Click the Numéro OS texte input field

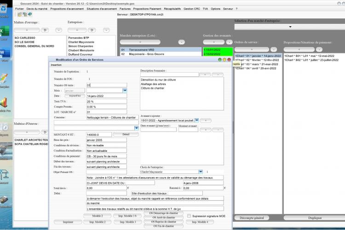pos(107,85)
